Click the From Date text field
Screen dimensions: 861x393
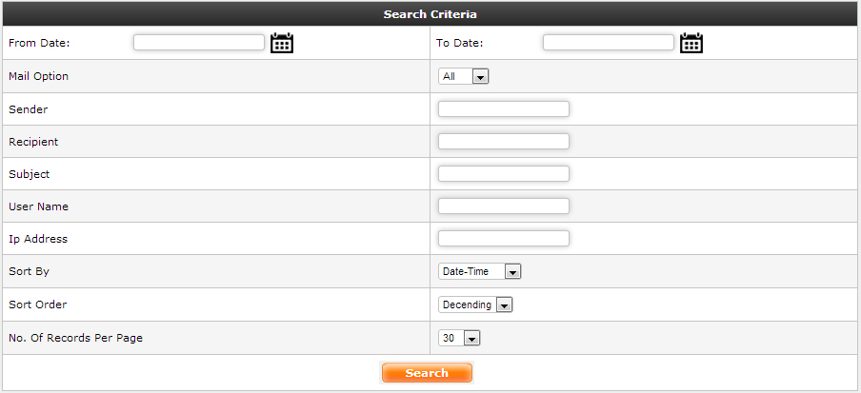pyautogui.click(x=198, y=42)
